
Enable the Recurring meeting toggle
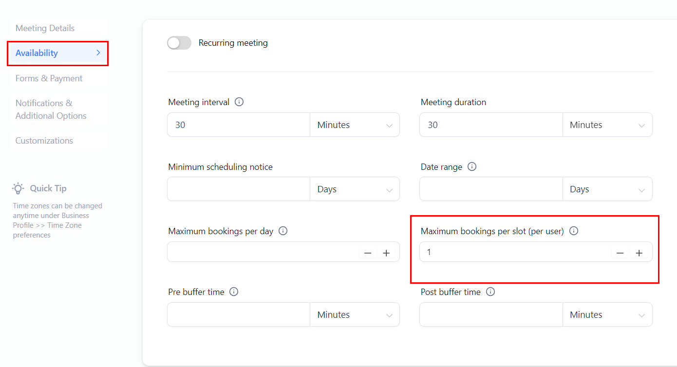179,43
